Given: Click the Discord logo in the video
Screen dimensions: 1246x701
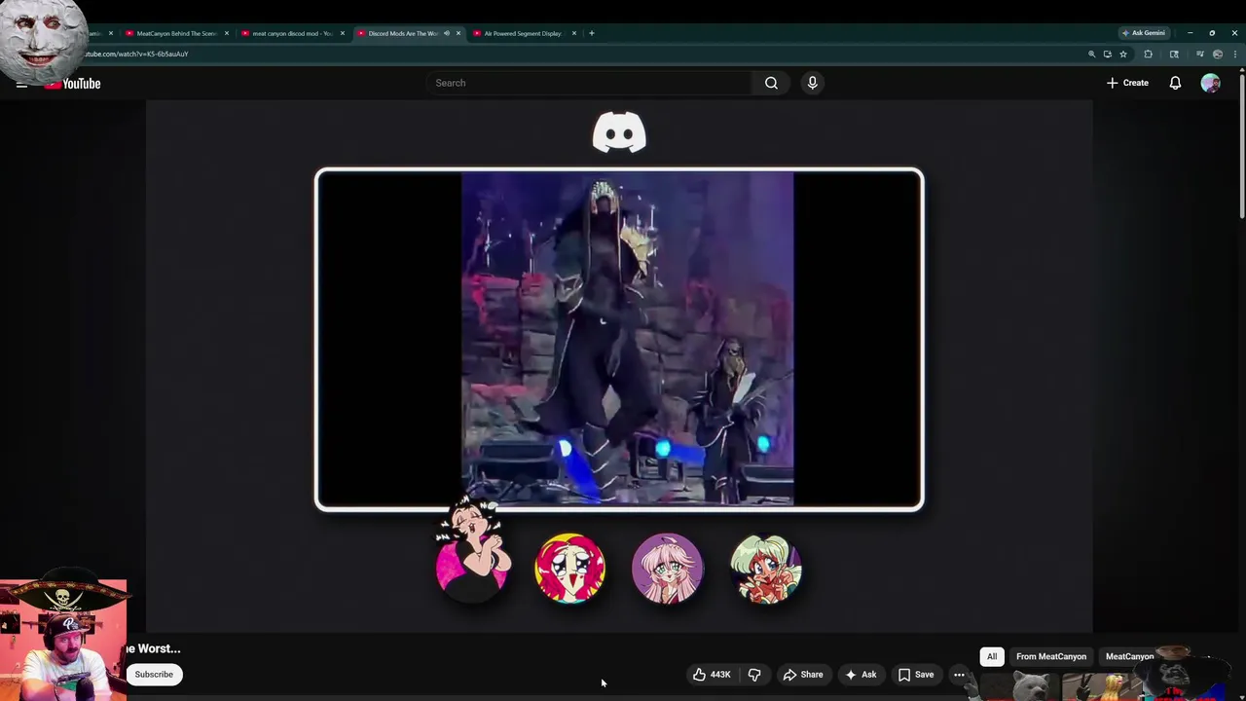Looking at the screenshot, I should (619, 132).
